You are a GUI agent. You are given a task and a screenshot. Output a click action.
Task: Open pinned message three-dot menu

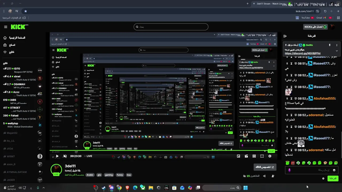point(337,45)
